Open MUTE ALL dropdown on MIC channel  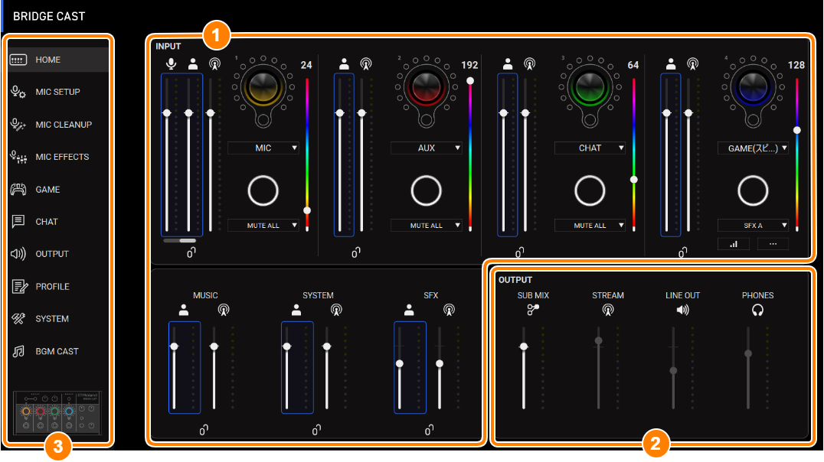263,225
